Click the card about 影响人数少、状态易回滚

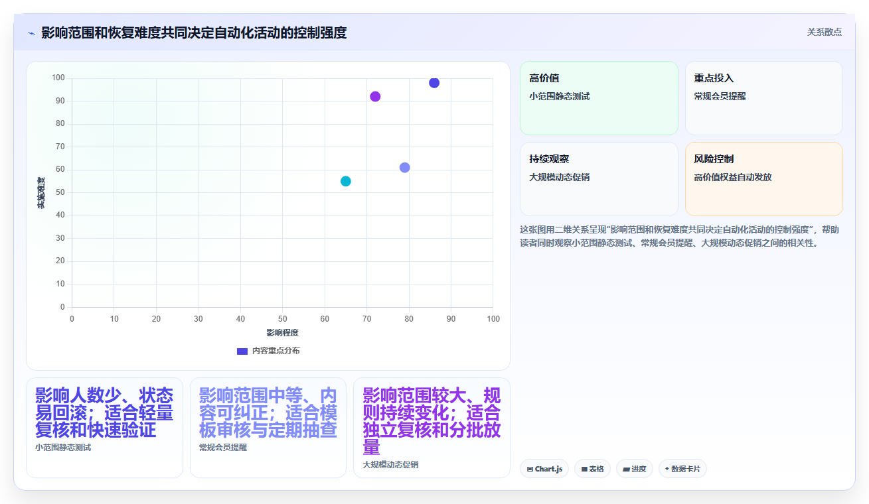point(104,428)
